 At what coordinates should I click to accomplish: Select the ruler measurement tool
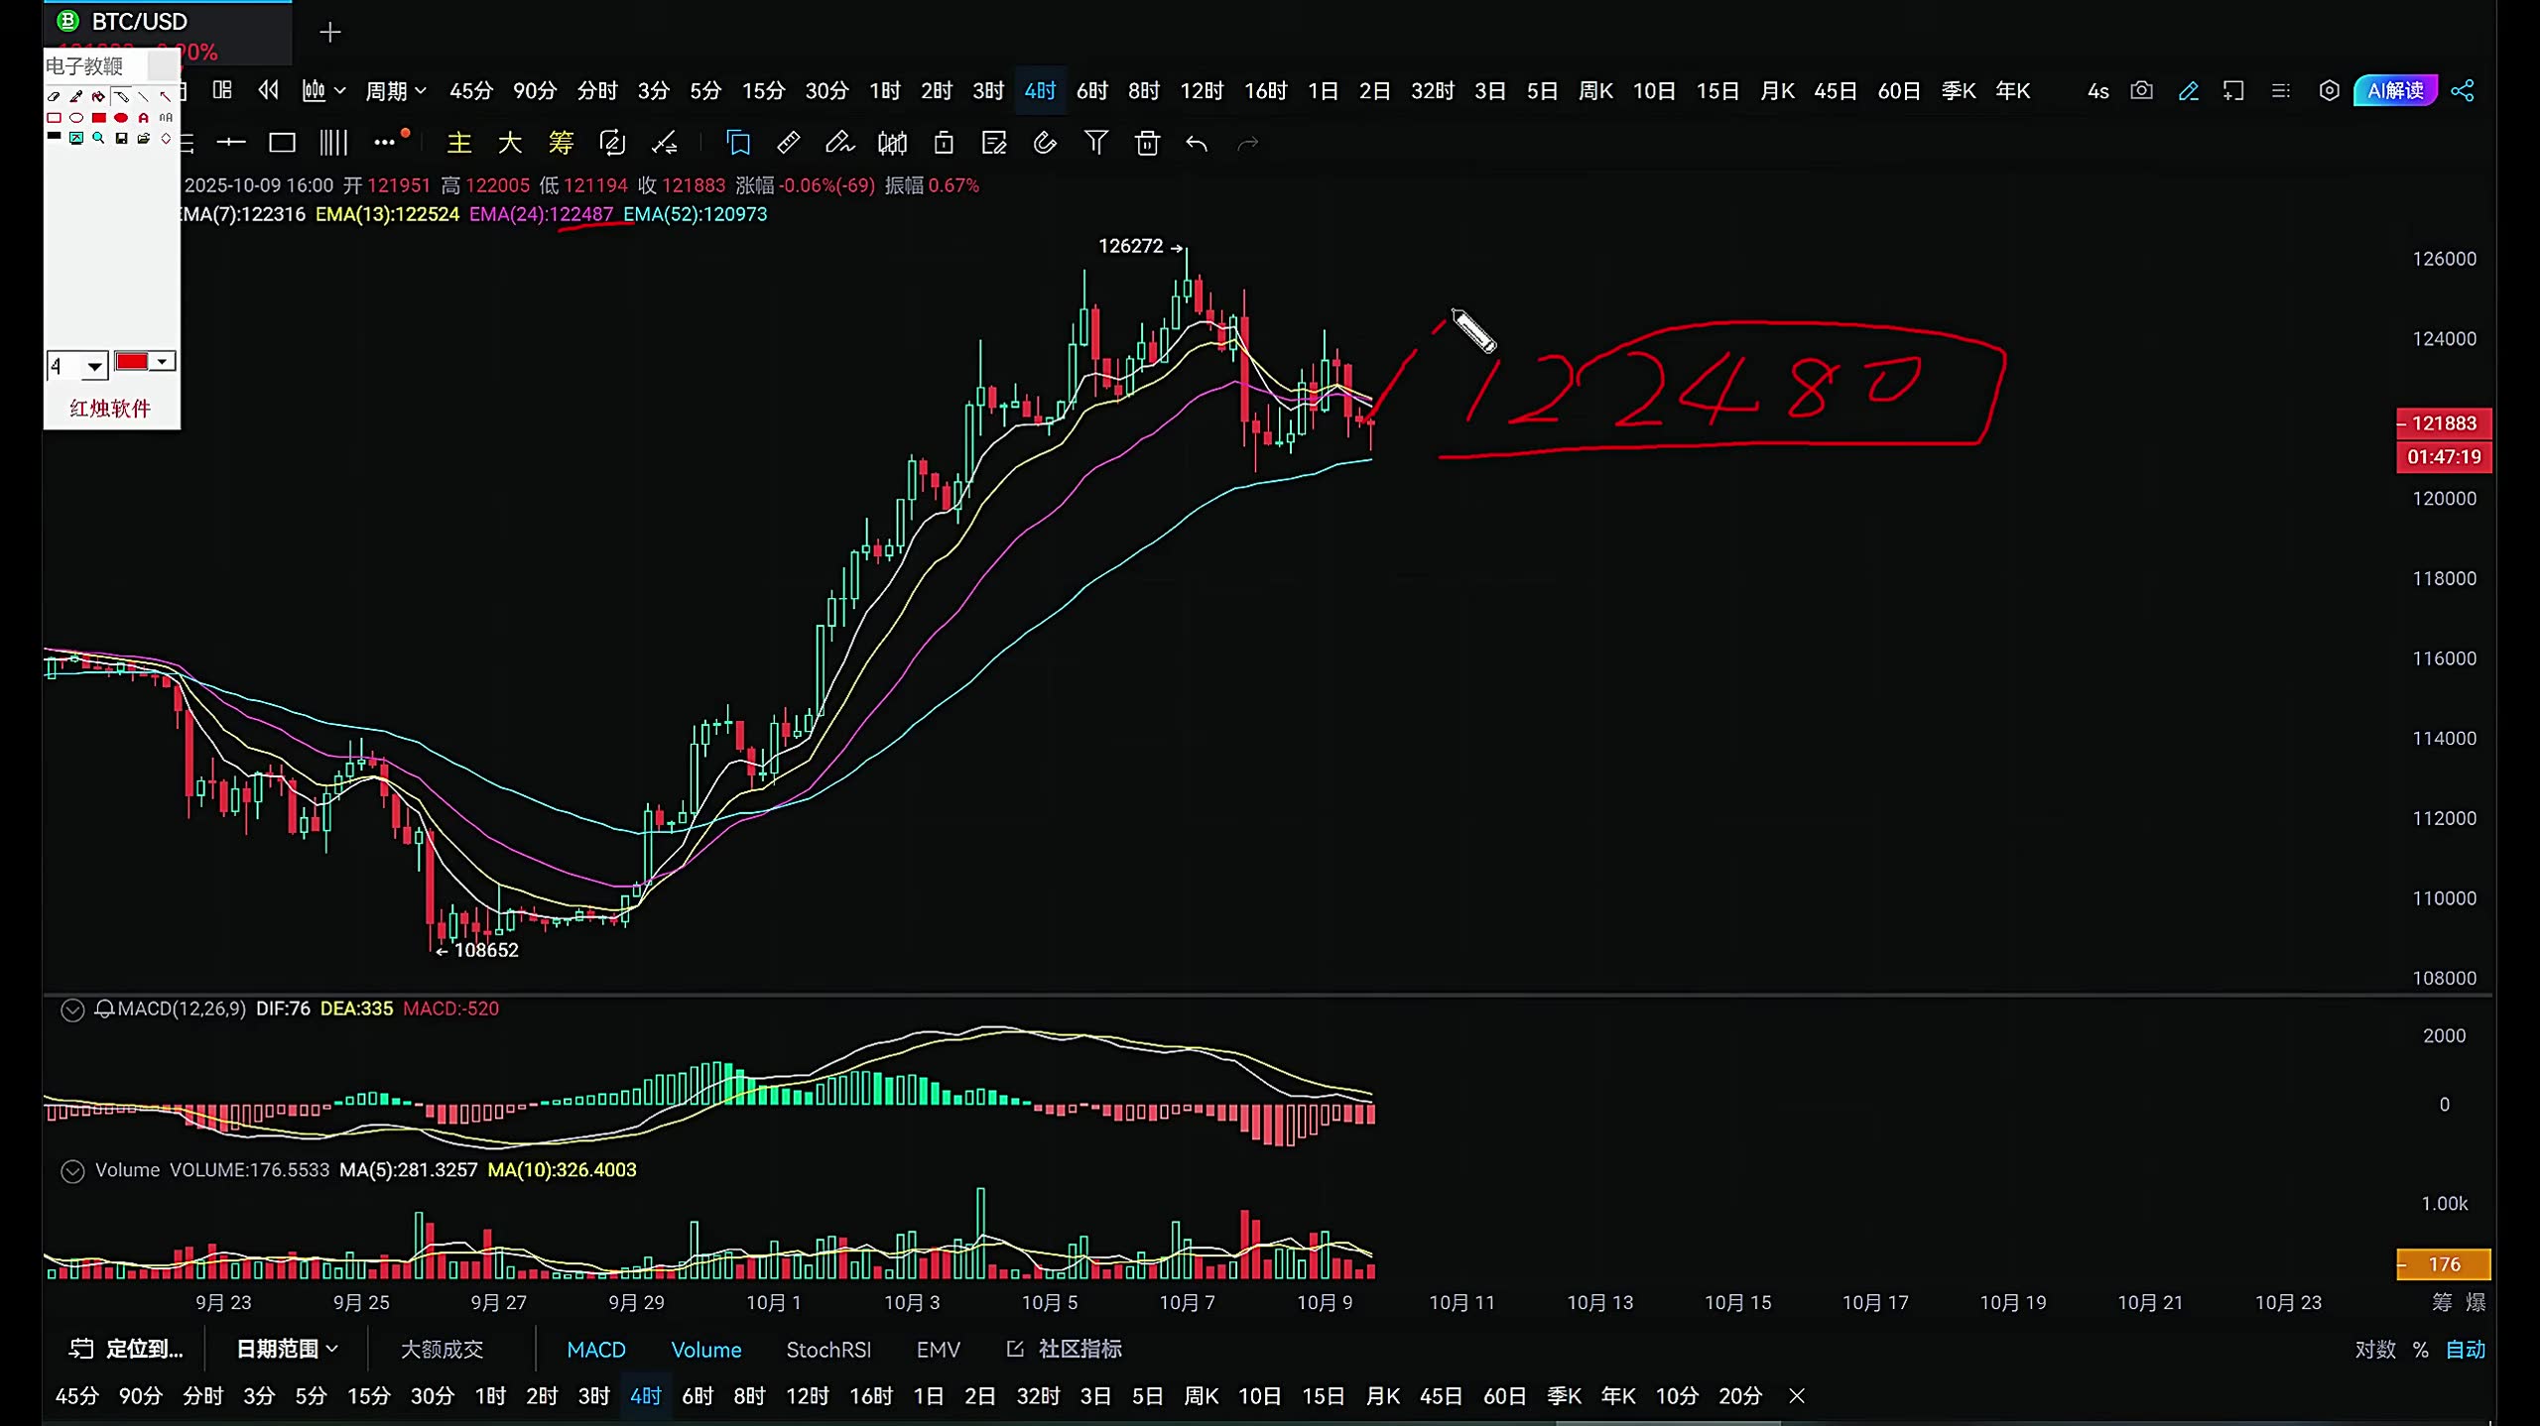click(x=788, y=144)
